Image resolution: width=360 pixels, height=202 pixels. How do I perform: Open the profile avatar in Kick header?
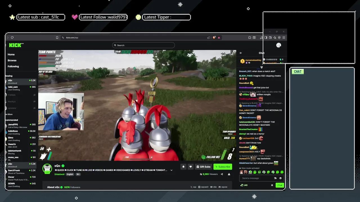coord(278,45)
